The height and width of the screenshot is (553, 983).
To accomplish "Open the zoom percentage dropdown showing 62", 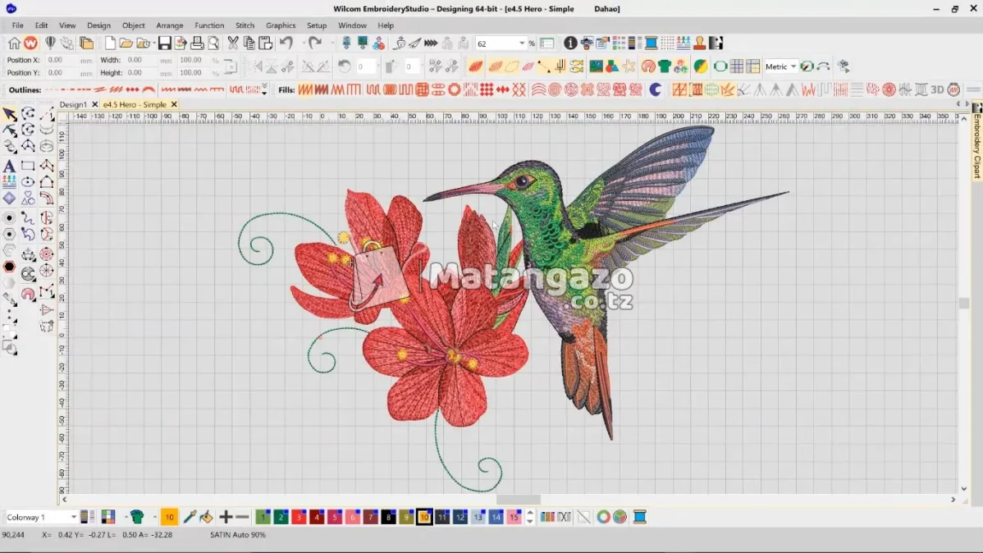I will coord(524,43).
